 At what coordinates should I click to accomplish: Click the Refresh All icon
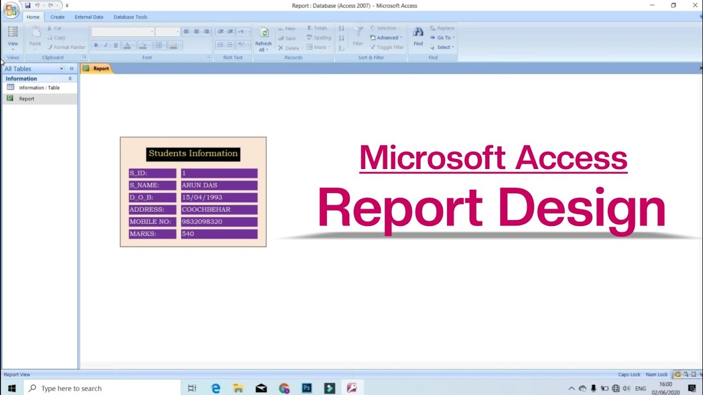[264, 38]
